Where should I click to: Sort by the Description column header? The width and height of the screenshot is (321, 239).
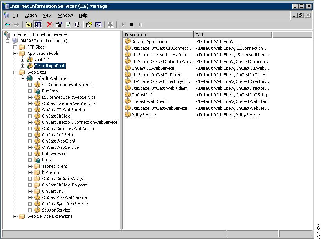pos(158,35)
